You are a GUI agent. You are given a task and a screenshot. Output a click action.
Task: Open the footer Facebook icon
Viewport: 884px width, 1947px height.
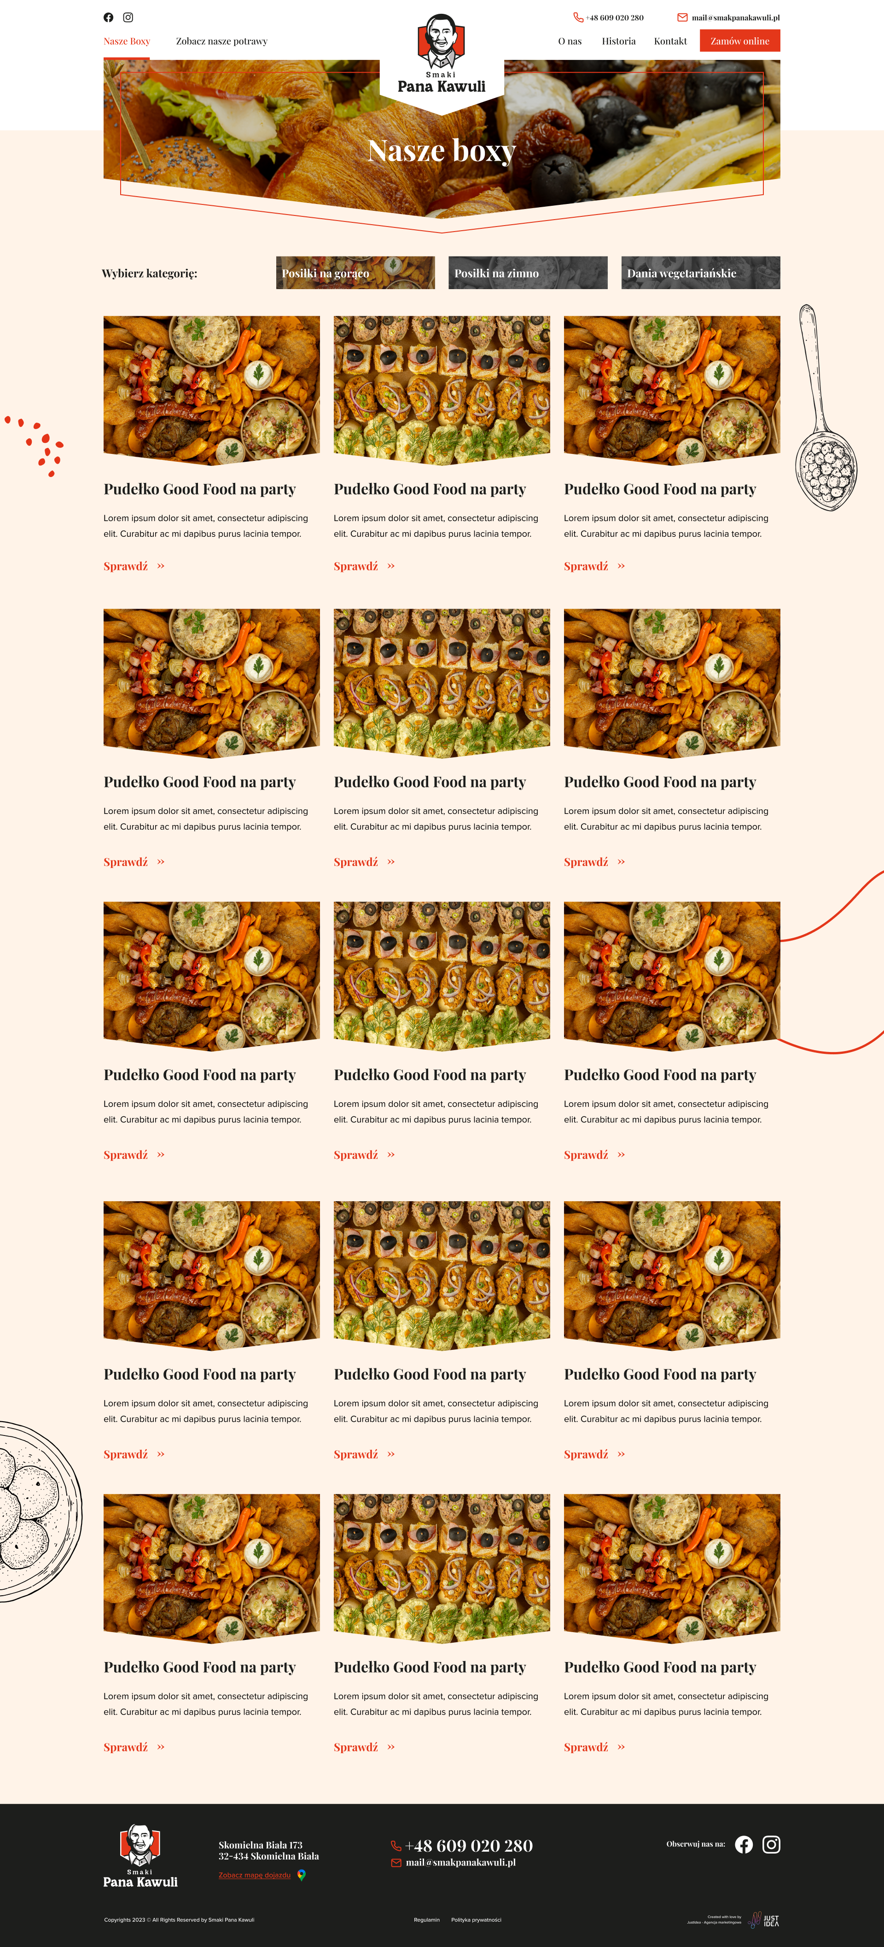pyautogui.click(x=744, y=1844)
